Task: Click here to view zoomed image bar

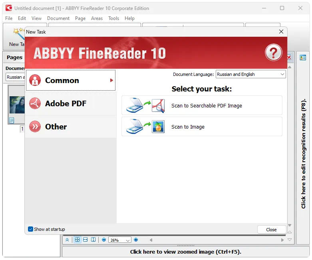Action: (186, 252)
